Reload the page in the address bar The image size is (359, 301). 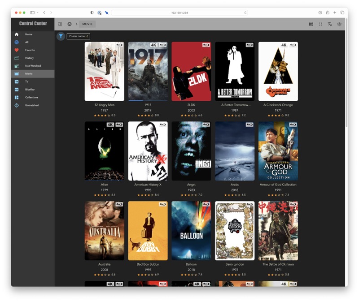(x=245, y=13)
